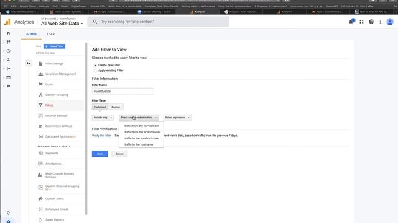Open Select source or destination dropdown

[x=139, y=118]
